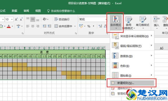The image size is (168, 101).
Task: Open the phonetic guide (wén) tool
Action: point(18,26)
